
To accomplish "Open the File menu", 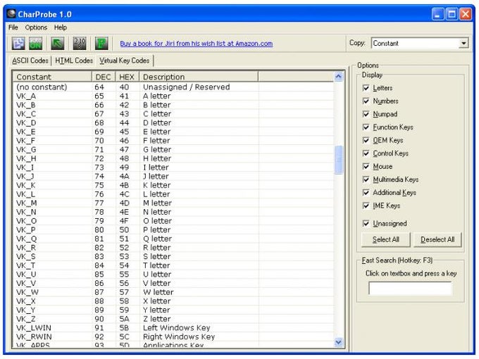I will (13, 27).
